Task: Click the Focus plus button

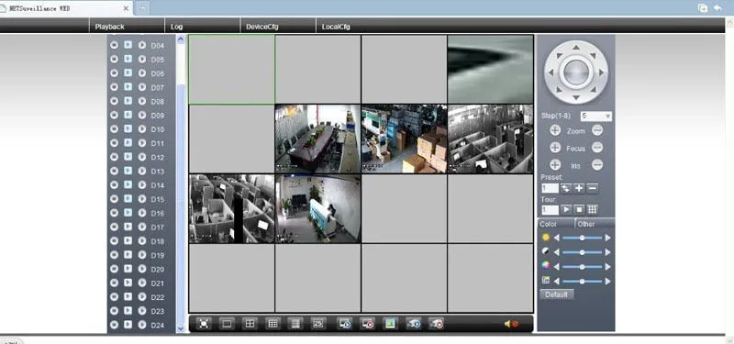Action: click(x=555, y=148)
